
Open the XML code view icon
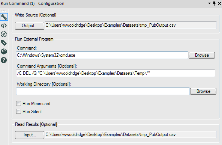[4, 26]
